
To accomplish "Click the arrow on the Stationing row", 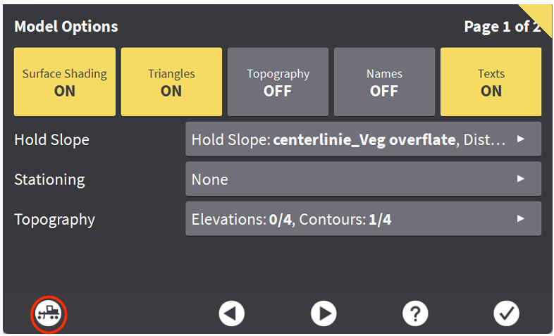I will pyautogui.click(x=521, y=179).
